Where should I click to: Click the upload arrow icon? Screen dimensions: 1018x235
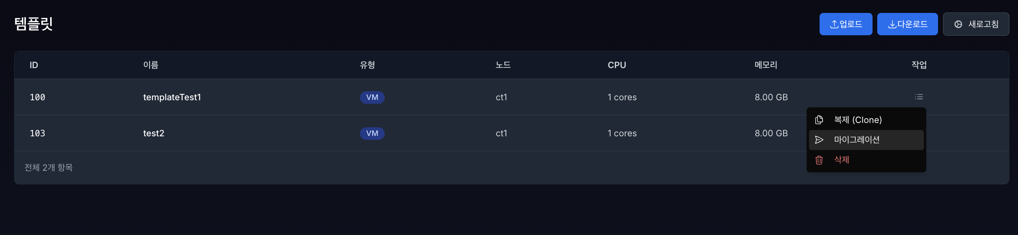click(x=834, y=24)
